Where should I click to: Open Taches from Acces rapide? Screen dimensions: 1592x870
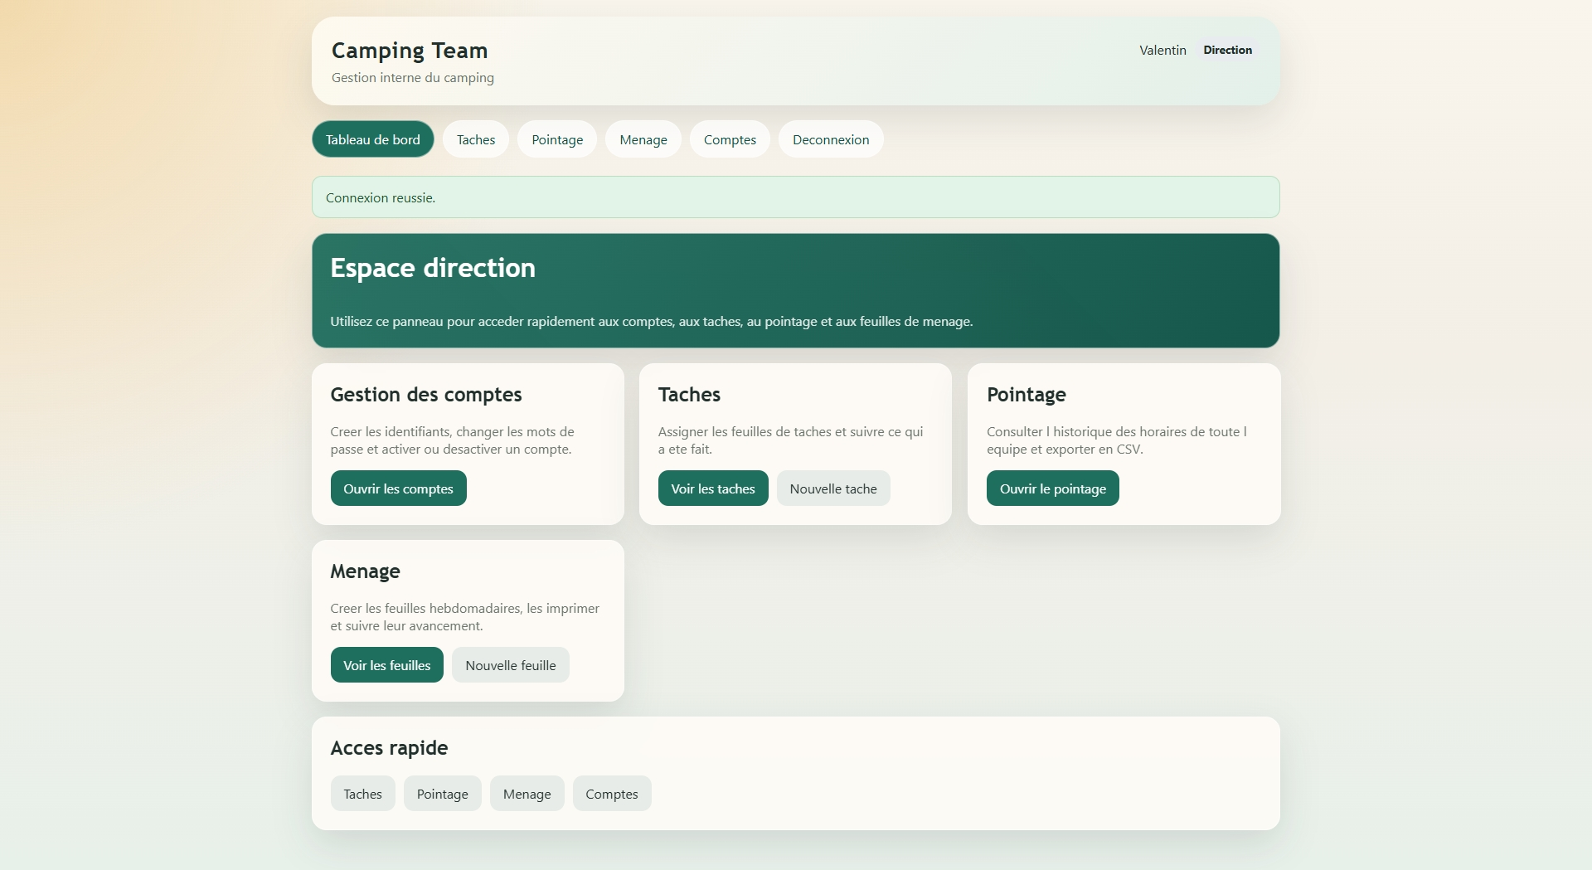pyautogui.click(x=362, y=793)
